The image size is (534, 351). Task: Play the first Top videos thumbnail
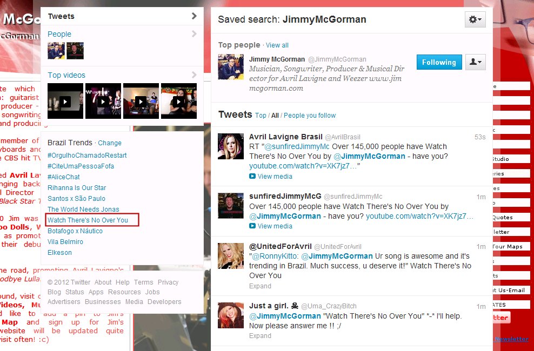65,101
